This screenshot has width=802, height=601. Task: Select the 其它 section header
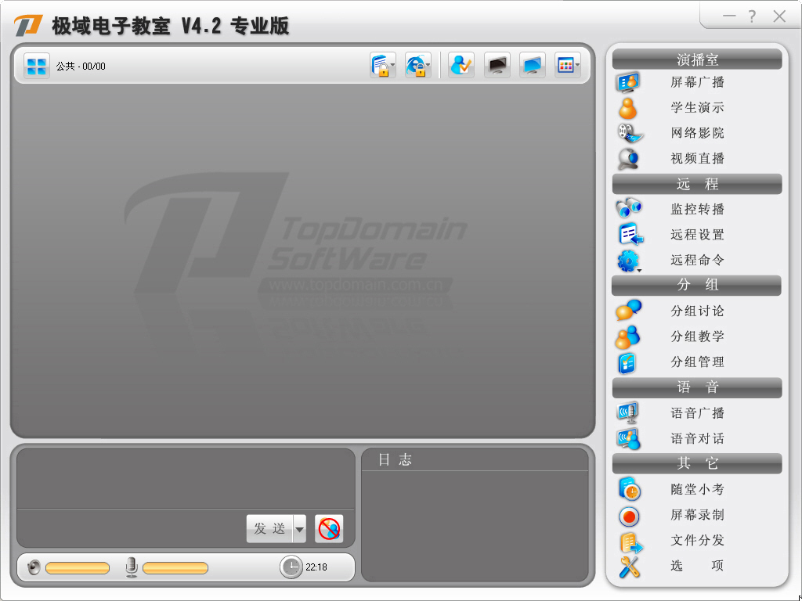click(x=696, y=463)
